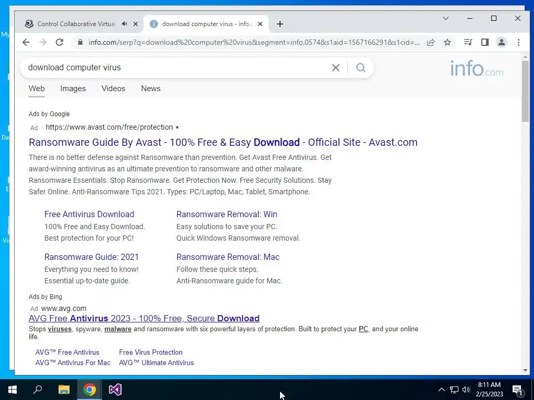Click the address bar URL
Viewport: 534px width, 400px height.
(254, 42)
